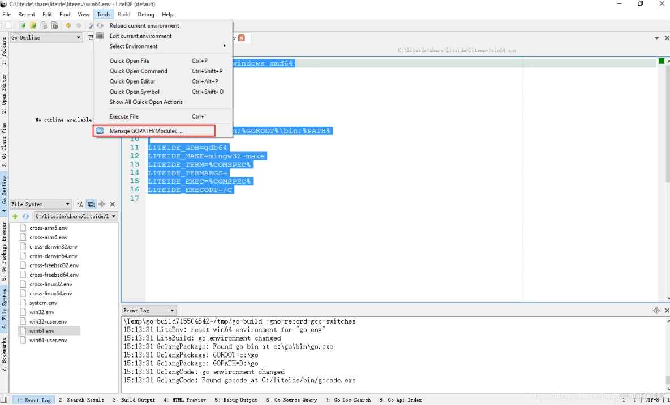This screenshot has height=405, width=670.
Task: Choose Quick Open File menu entry
Action: point(163,60)
